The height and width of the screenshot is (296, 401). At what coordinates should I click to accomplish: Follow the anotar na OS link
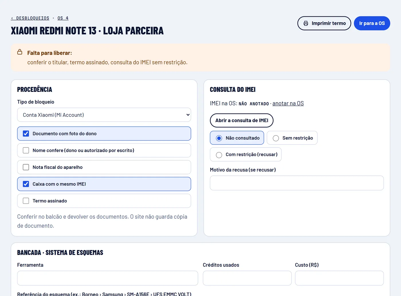[x=288, y=103]
